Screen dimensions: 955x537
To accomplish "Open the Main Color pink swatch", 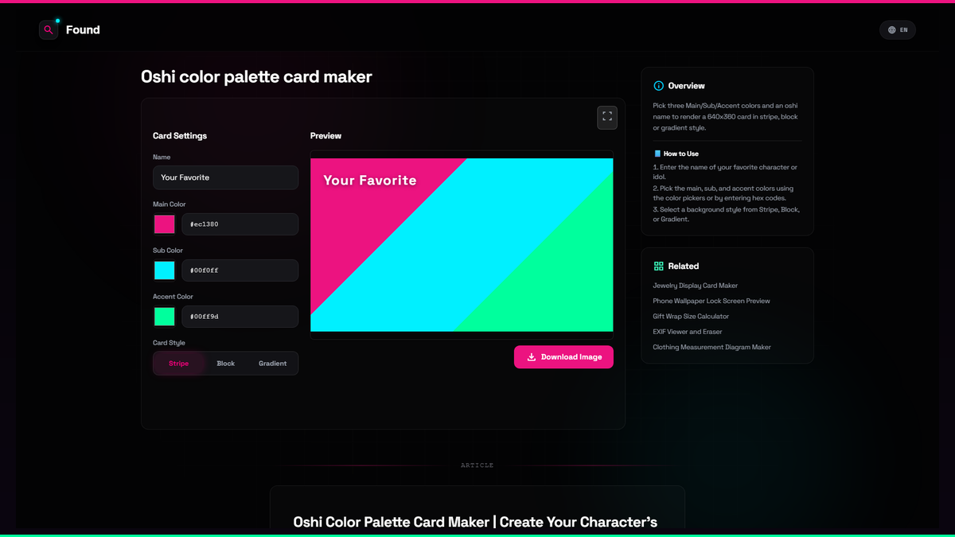I will click(x=165, y=224).
